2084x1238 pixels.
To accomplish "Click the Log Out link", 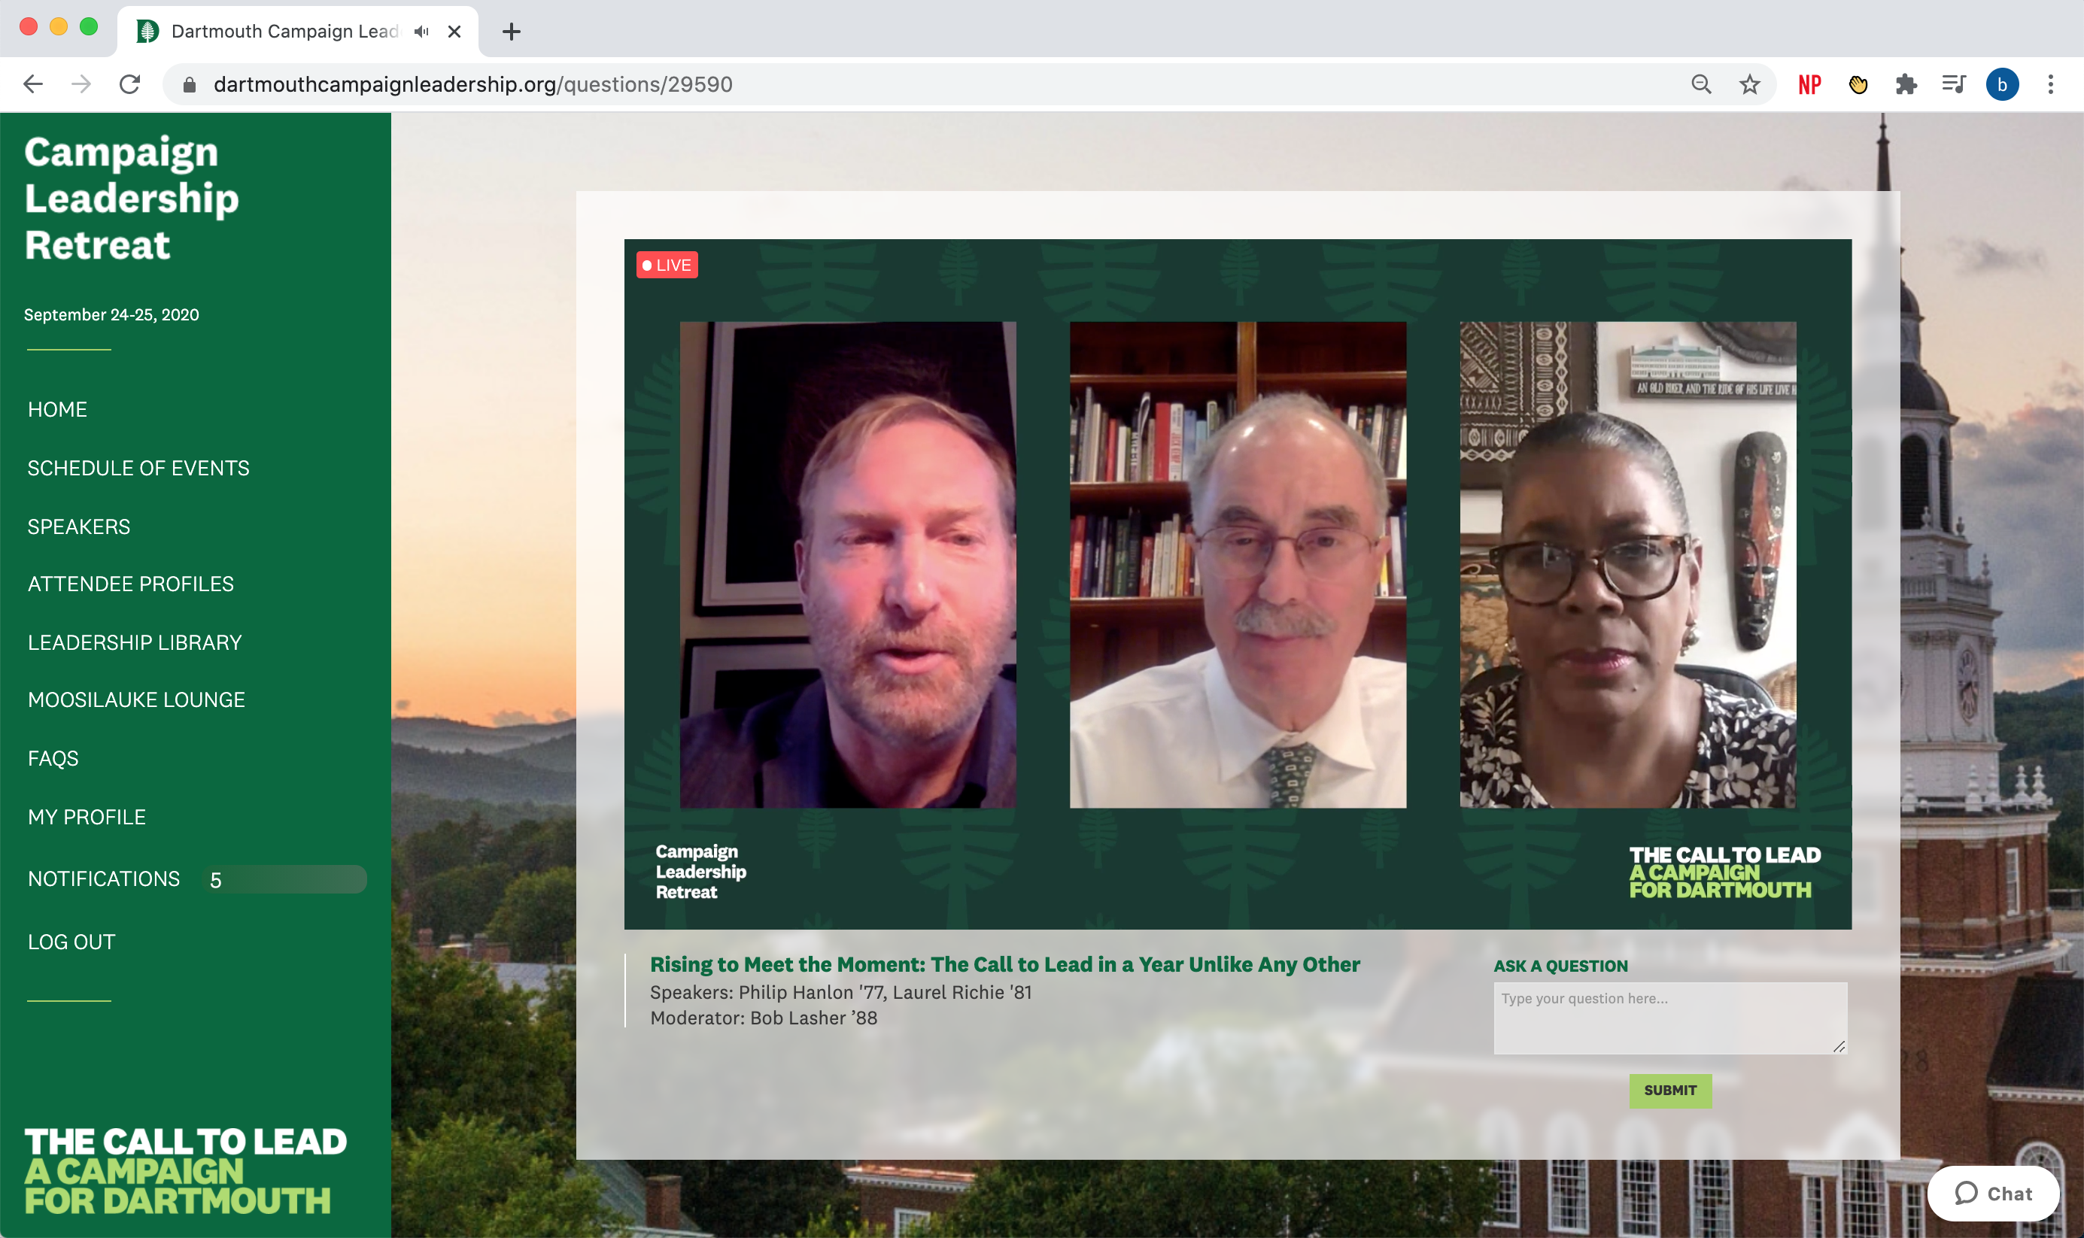I will pyautogui.click(x=71, y=942).
